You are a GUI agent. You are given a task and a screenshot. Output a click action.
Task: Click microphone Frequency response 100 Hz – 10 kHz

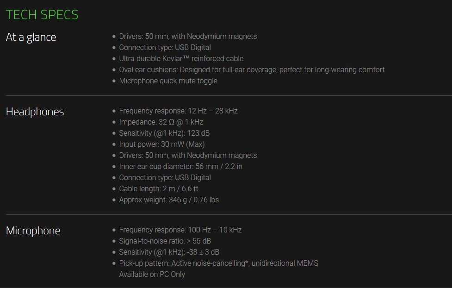[x=180, y=230]
